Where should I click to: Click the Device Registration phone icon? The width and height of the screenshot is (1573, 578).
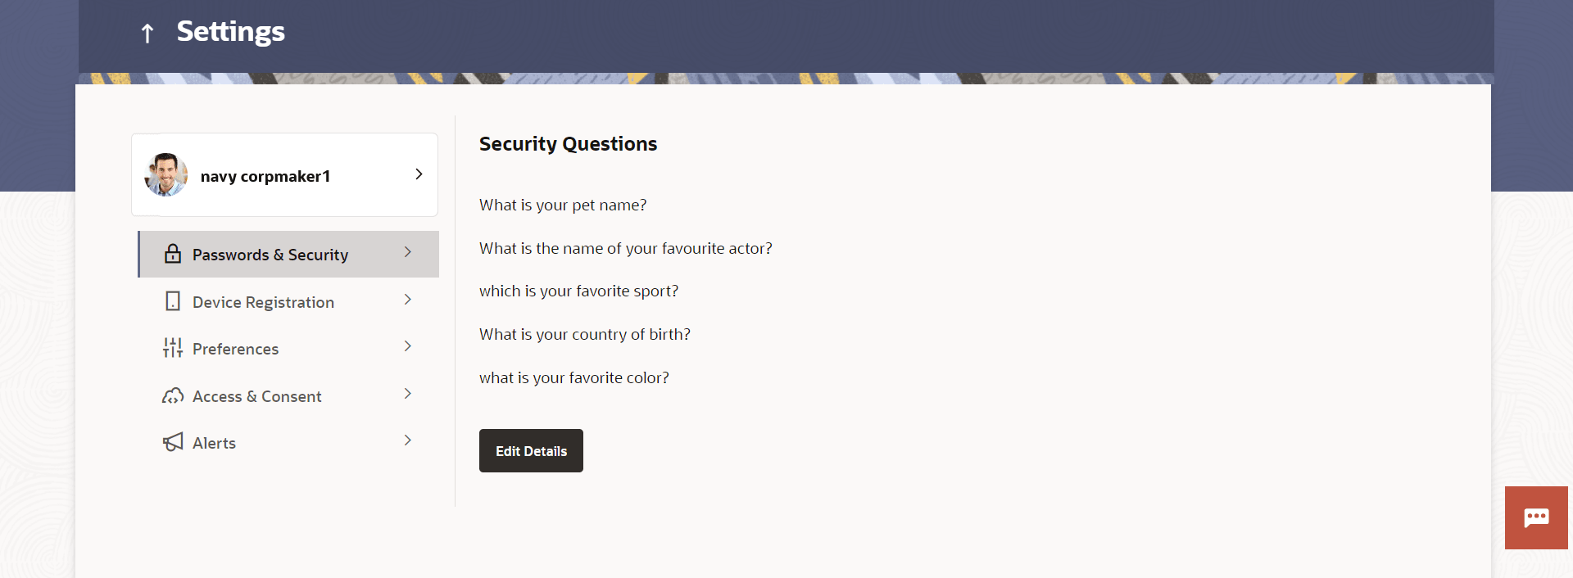click(x=173, y=301)
